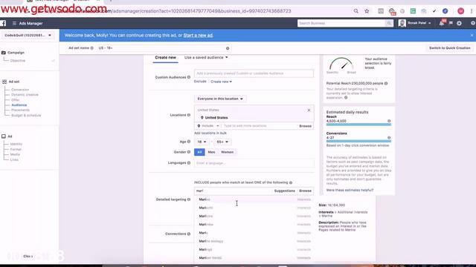
Task: Click the Languages info icon
Action: click(x=189, y=163)
